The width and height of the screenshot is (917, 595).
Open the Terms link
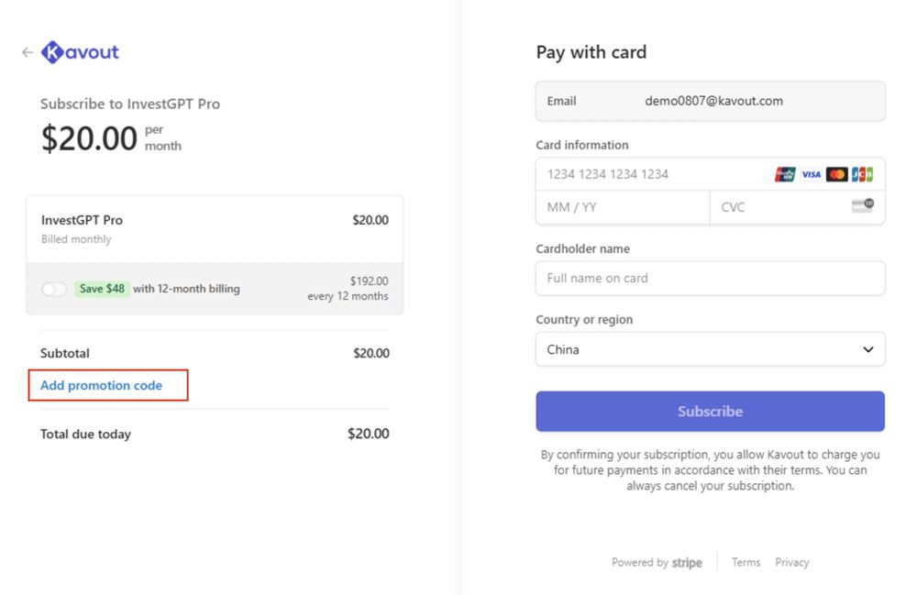(x=746, y=563)
